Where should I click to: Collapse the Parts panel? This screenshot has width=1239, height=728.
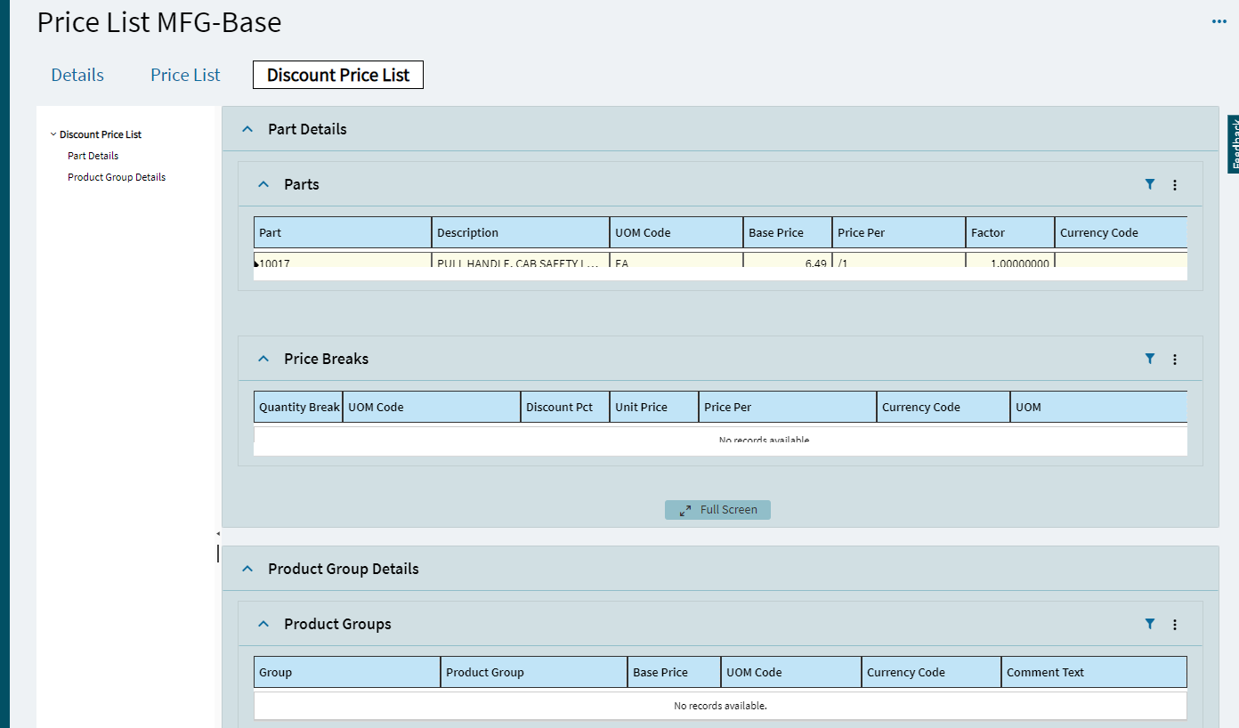click(263, 184)
